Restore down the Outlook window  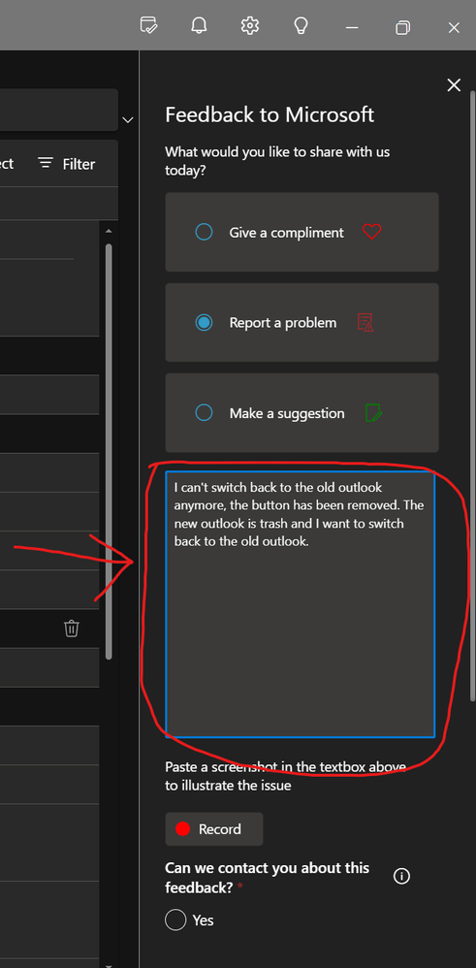(402, 27)
